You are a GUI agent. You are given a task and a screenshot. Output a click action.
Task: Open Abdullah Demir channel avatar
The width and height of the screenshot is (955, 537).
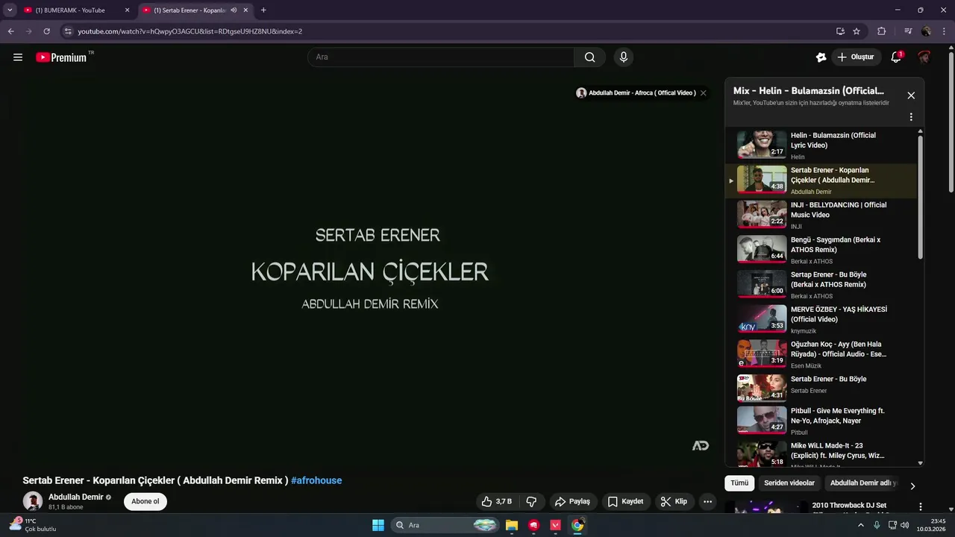pos(33,501)
